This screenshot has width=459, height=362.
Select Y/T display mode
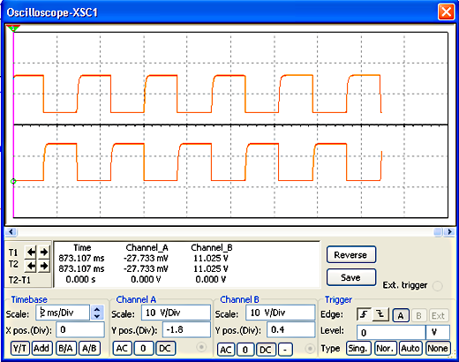coord(20,349)
